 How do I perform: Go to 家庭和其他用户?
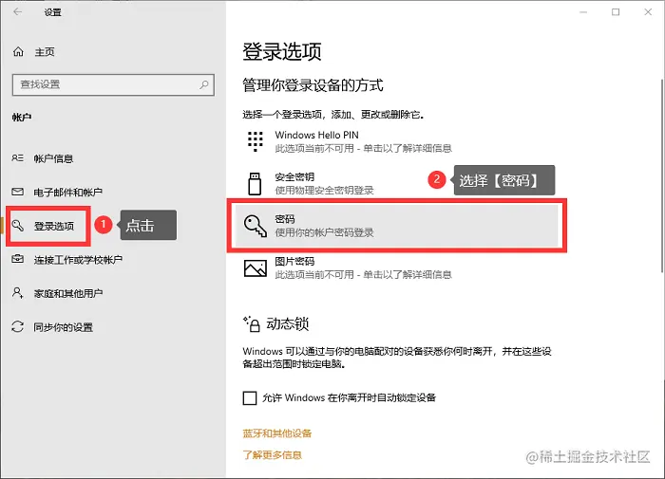click(68, 293)
